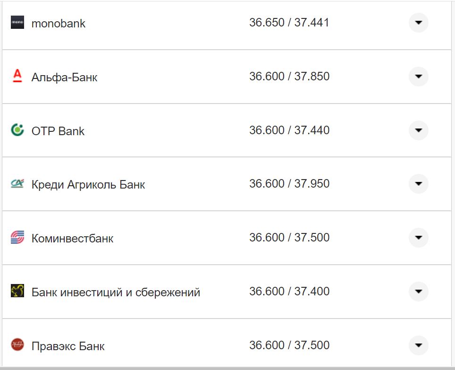Screen dimensions: 455x370
Task: Click the rate 36.650 / 37.441
Action: pyautogui.click(x=291, y=21)
